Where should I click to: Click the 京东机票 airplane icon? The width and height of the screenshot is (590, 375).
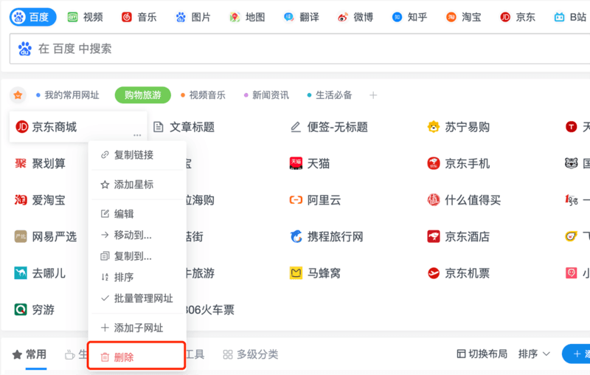pyautogui.click(x=434, y=273)
